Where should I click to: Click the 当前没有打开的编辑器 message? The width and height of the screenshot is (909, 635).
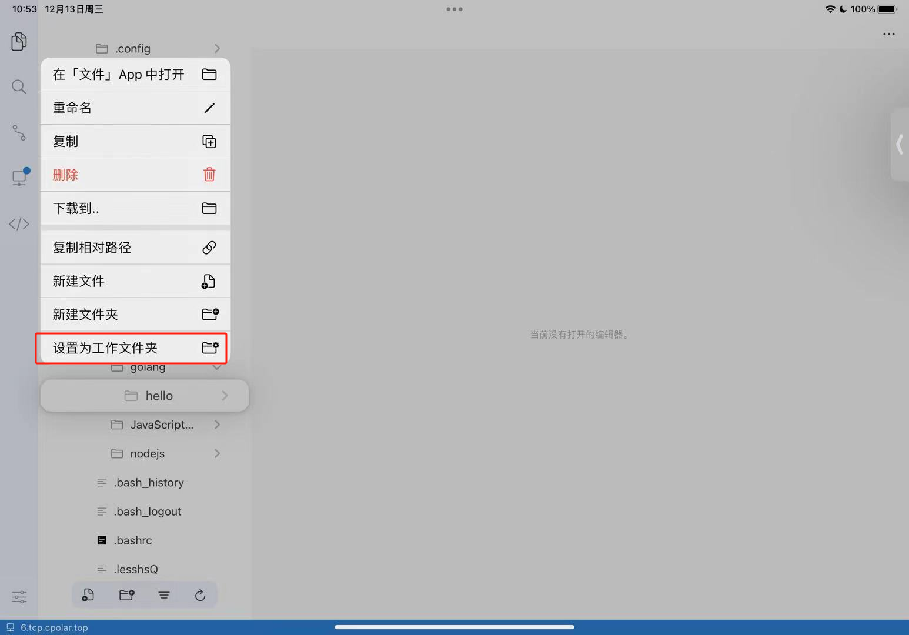pyautogui.click(x=580, y=335)
